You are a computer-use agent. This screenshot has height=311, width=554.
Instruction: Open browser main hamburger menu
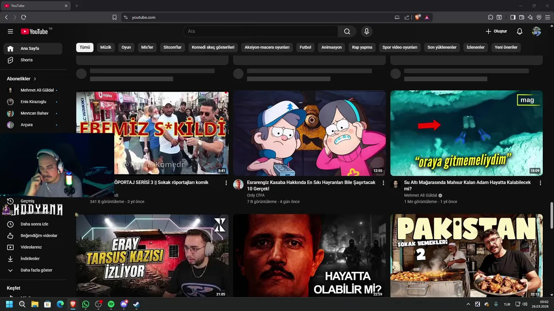[x=548, y=17]
